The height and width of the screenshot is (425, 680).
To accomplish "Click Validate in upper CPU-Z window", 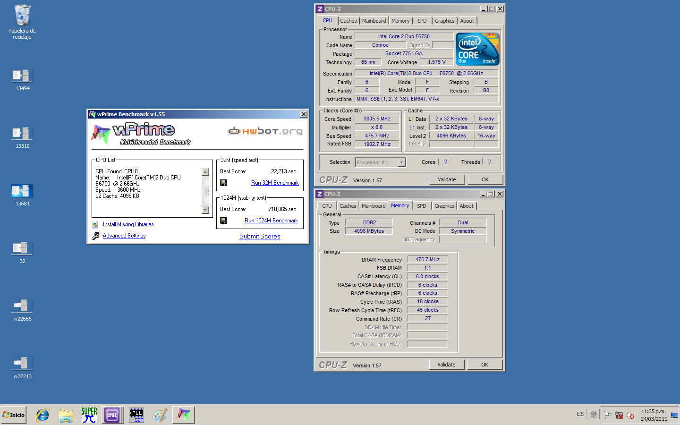I will pos(447,179).
